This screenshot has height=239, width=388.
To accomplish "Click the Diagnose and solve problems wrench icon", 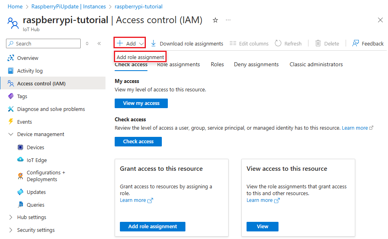I will pos(11,109).
